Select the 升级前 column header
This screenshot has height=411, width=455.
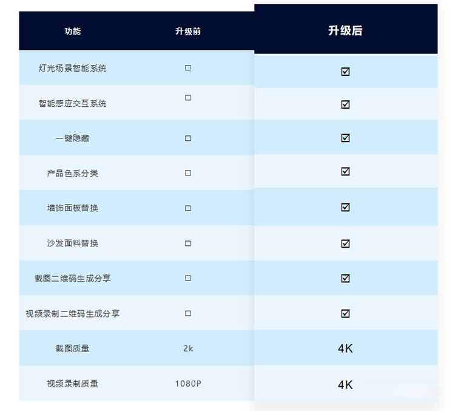pyautogui.click(x=188, y=31)
